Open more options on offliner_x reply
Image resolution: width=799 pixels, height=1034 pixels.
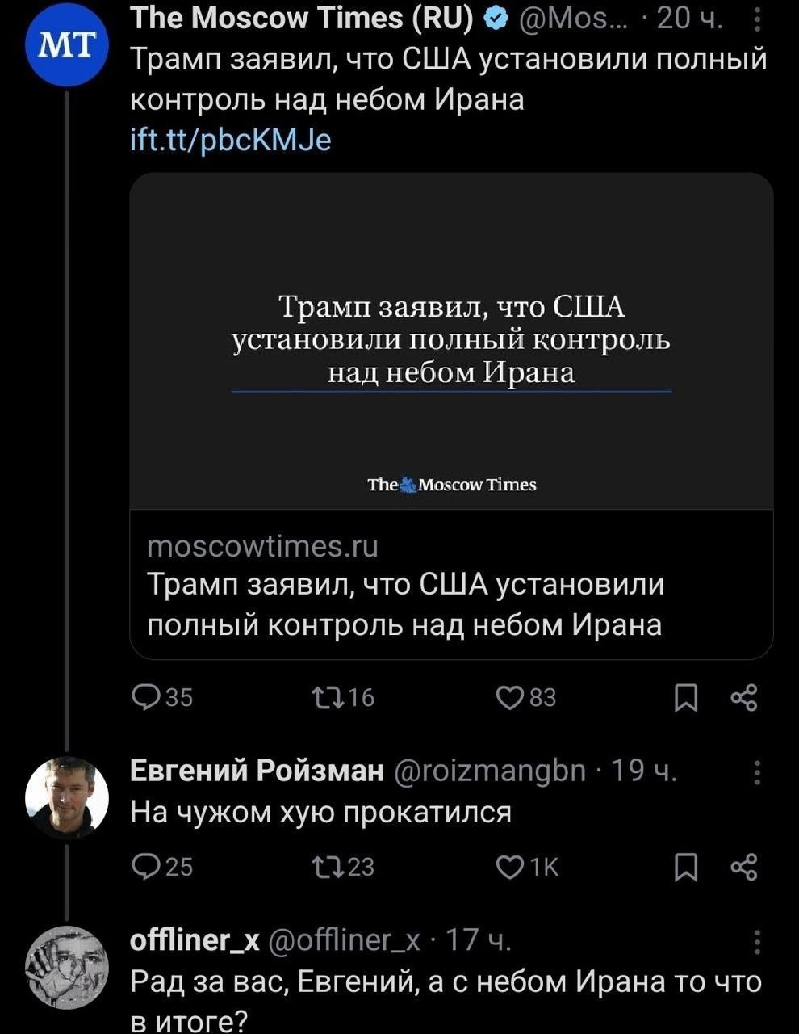coord(757,942)
